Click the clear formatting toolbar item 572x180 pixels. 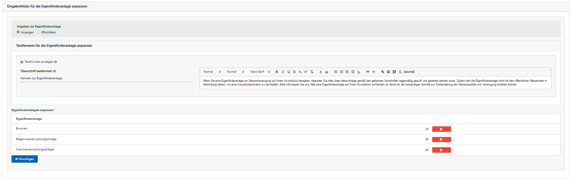312,72
